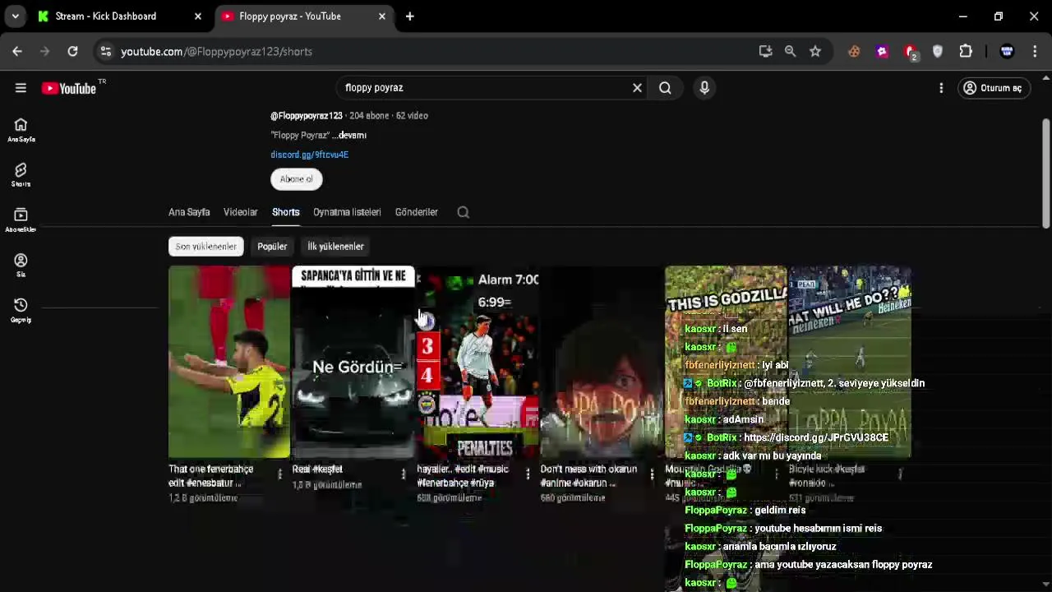
Task: Open the Gönderiler tab
Action: pyautogui.click(x=416, y=212)
